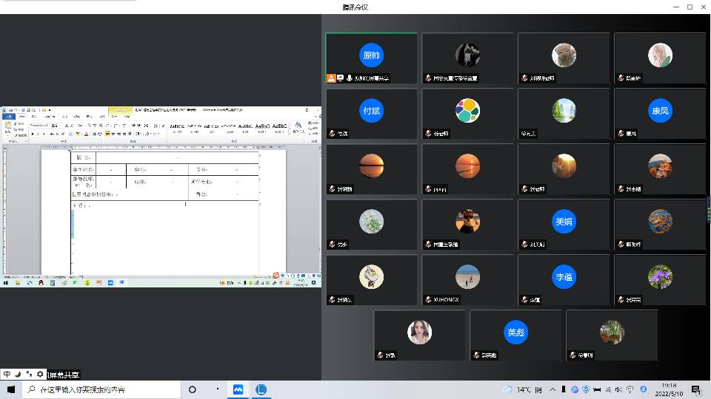
Task: Click the orange host icon on 原帅's tile
Action: coord(331,78)
